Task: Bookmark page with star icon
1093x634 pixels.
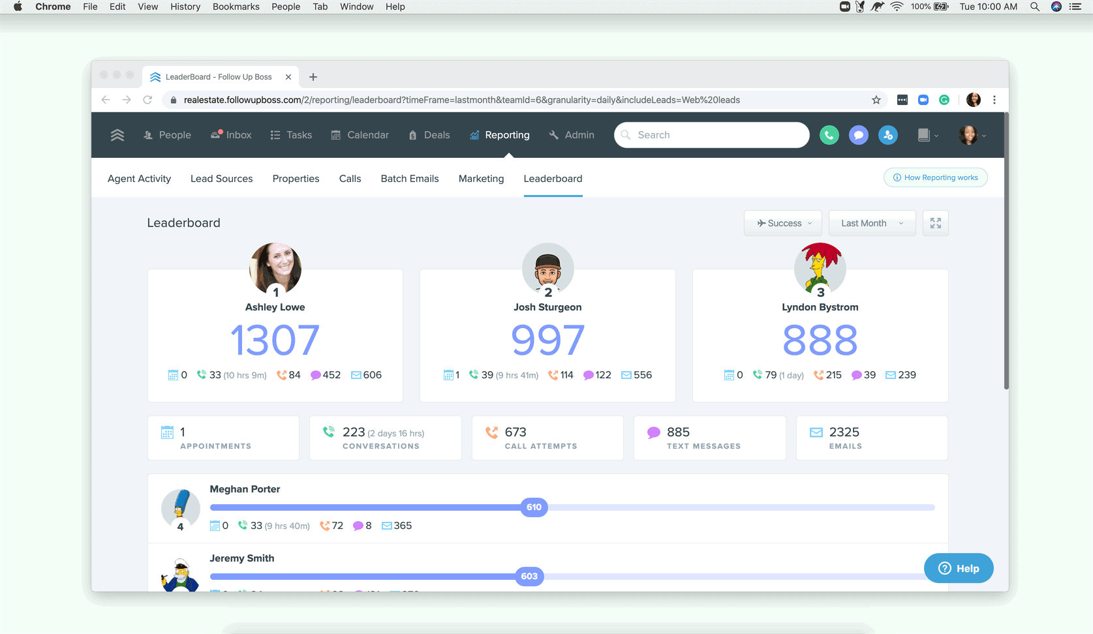Action: [876, 100]
